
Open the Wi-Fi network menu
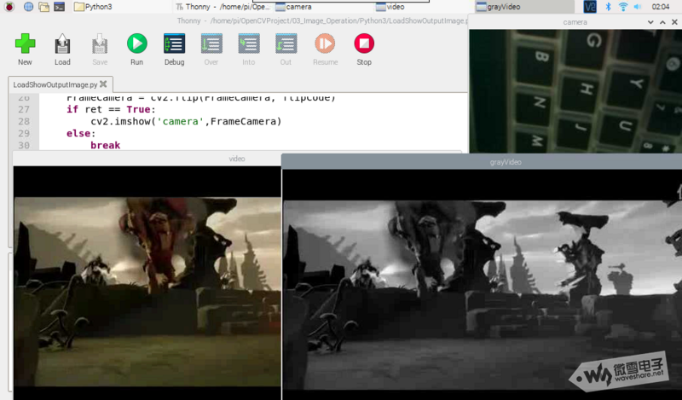[623, 7]
